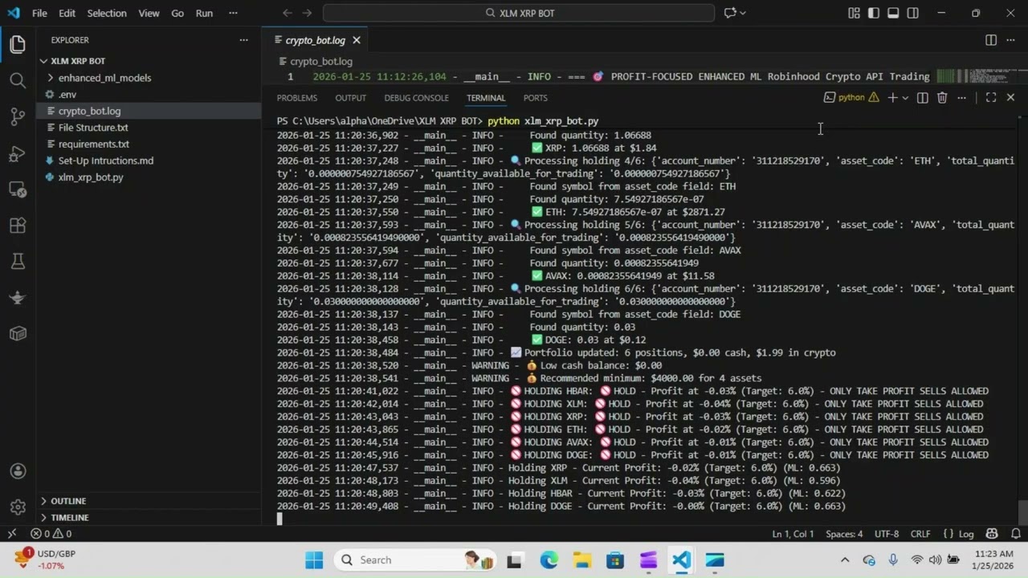Viewport: 1028px width, 578px height.
Task: Close the terminal panel
Action: pos(1010,98)
